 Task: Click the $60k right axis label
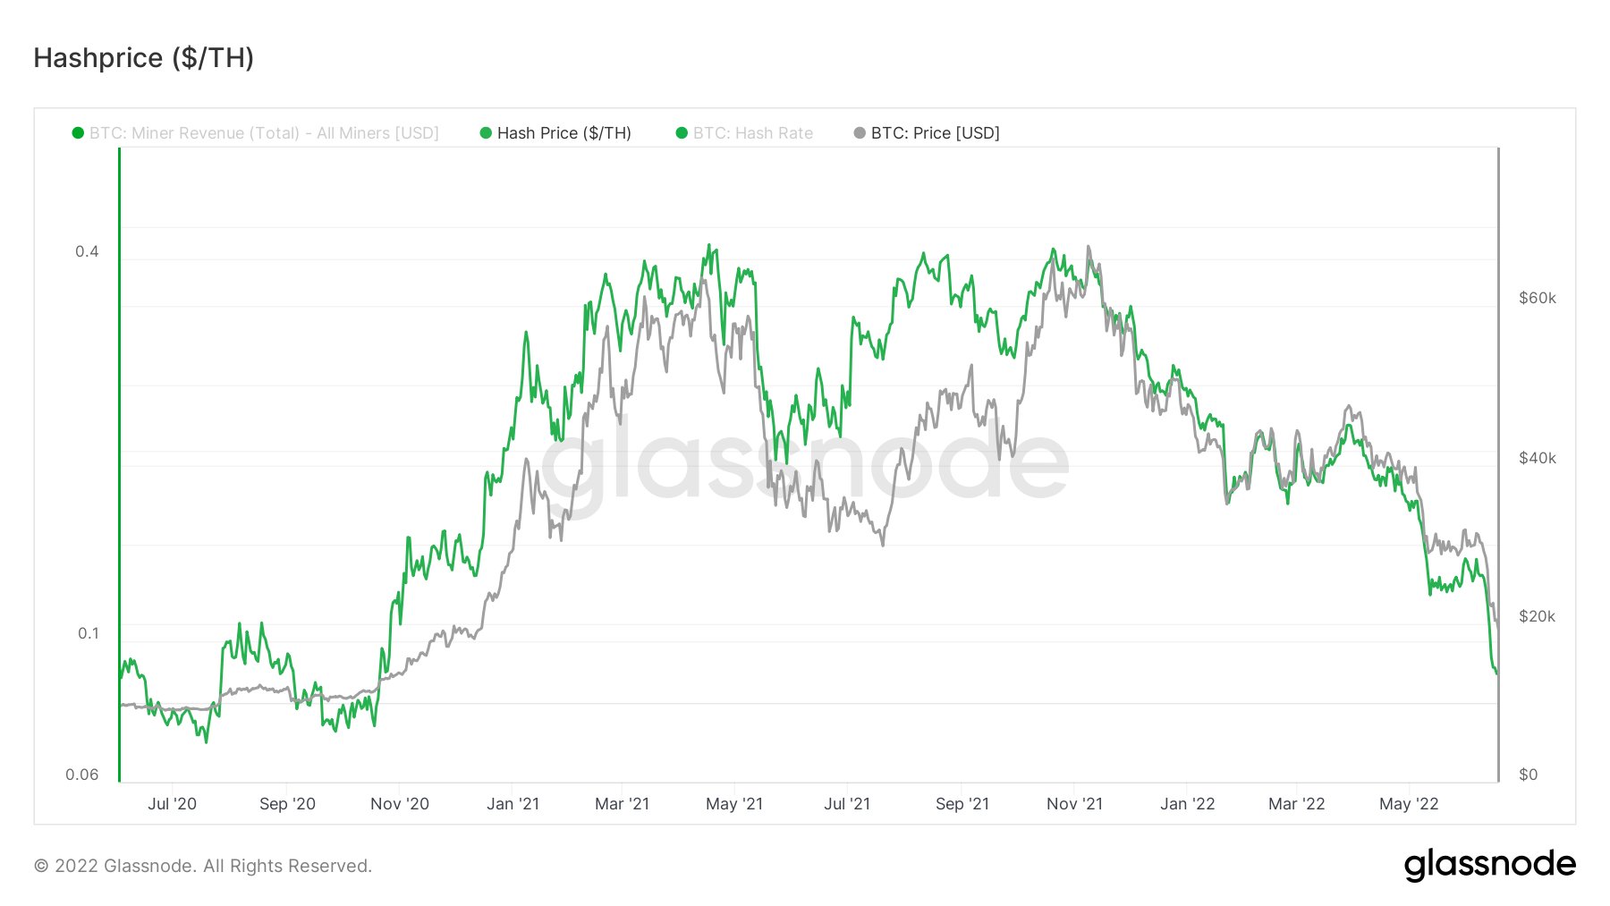coord(1537,298)
